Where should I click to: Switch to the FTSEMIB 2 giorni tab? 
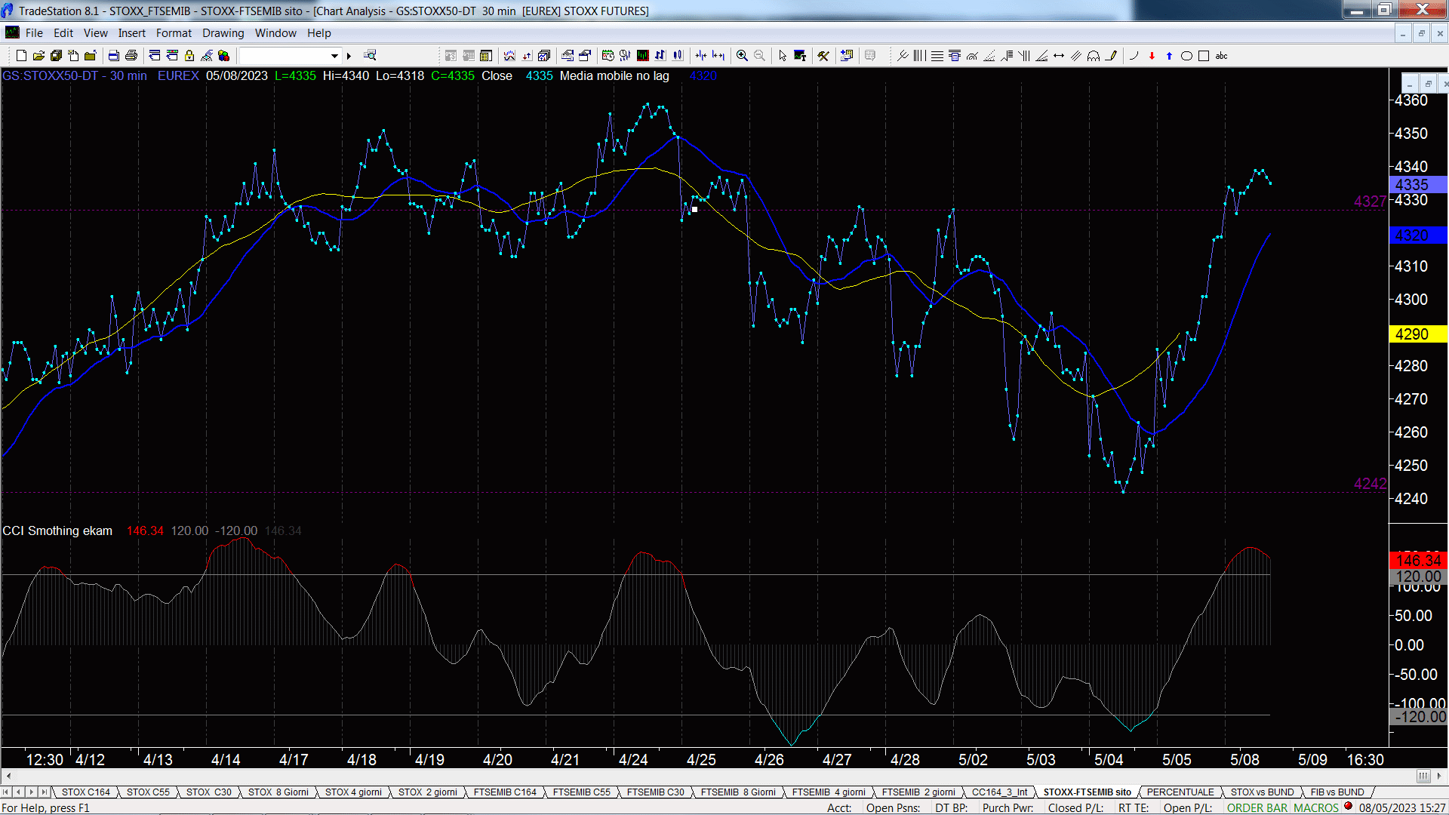tap(918, 792)
